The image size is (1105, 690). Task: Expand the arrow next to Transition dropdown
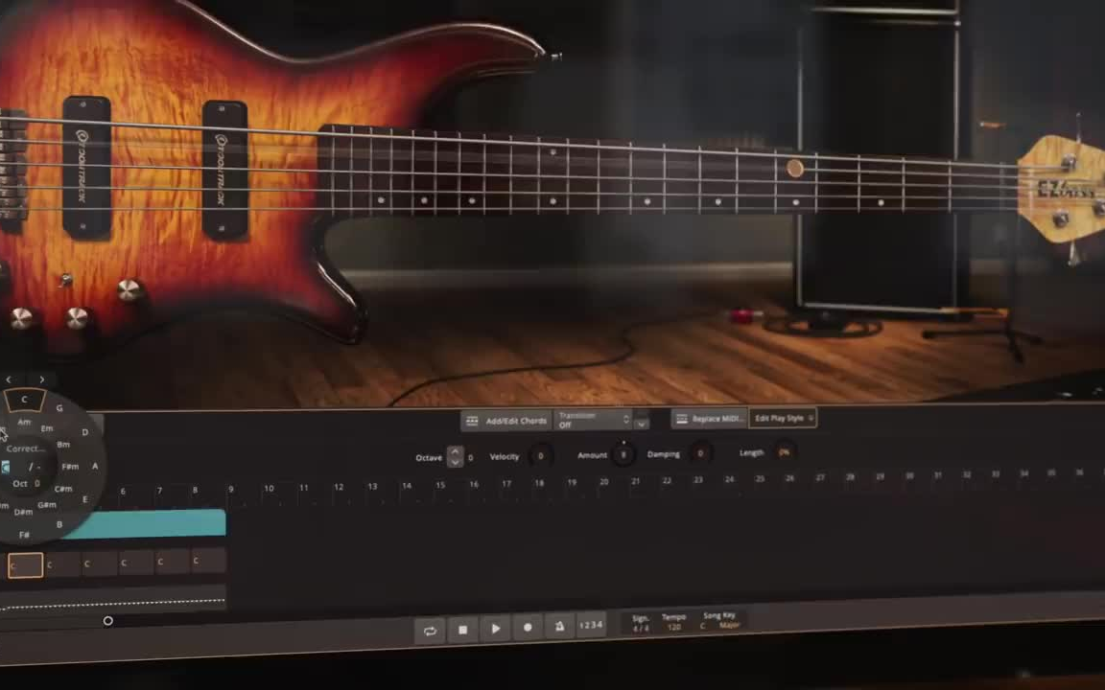coord(642,424)
